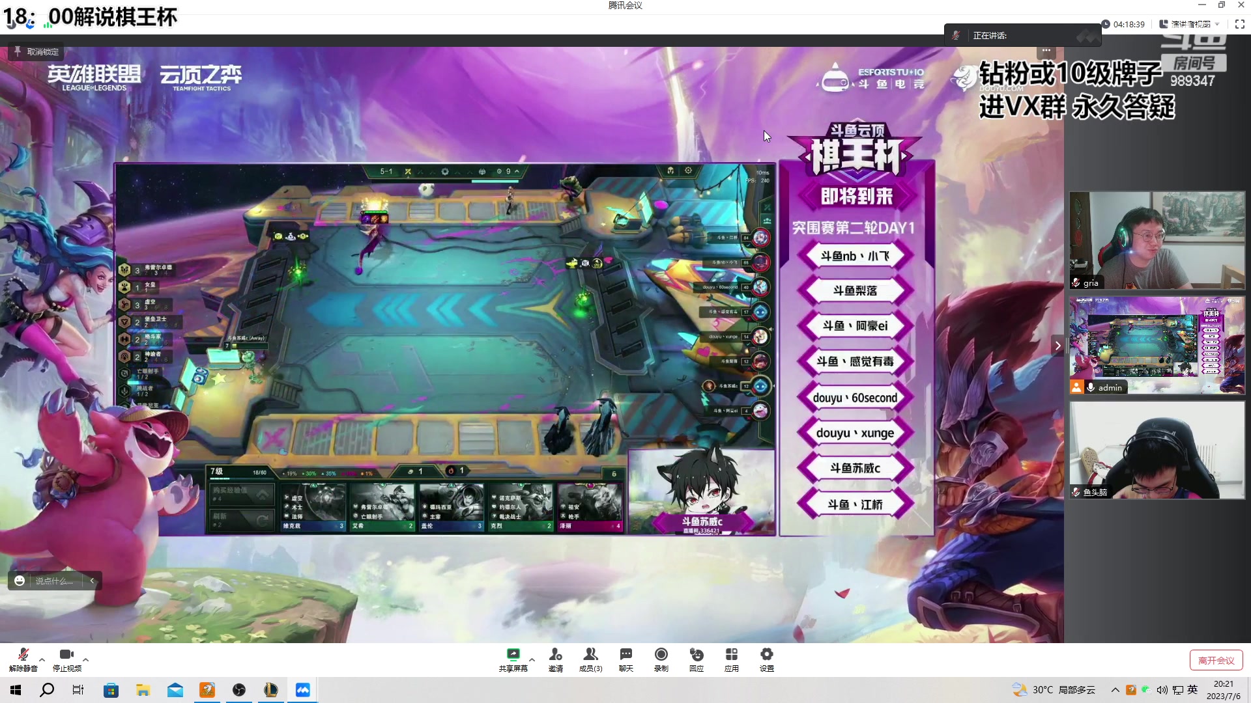Viewport: 1251px width, 703px height.
Task: Open 演讲者视图 layout dropdown
Action: point(1190,24)
